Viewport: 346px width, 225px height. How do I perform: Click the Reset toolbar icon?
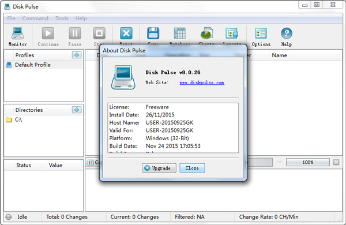pos(126,33)
